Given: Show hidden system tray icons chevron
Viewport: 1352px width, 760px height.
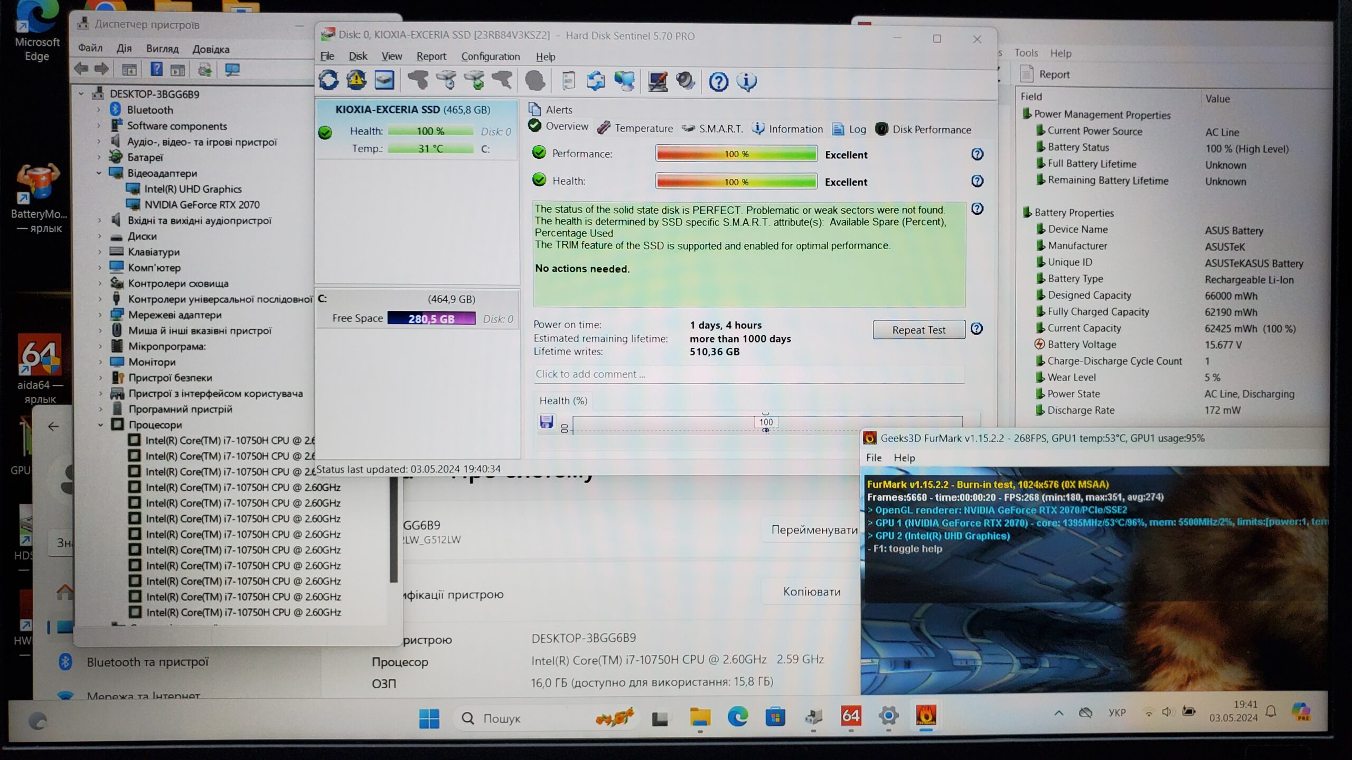Looking at the screenshot, I should pyautogui.click(x=1058, y=713).
